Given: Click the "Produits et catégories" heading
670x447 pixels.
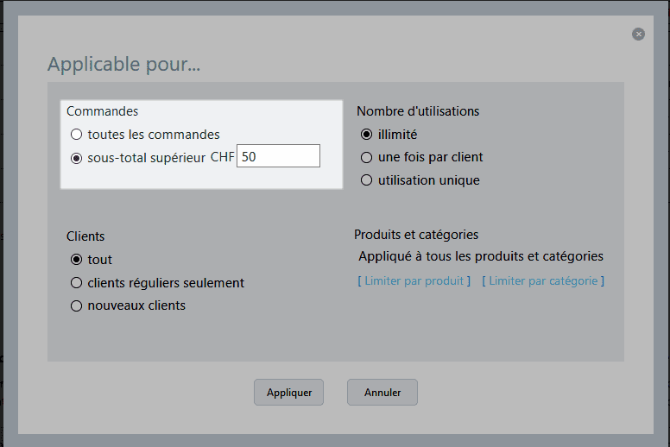Looking at the screenshot, I should 416,235.
